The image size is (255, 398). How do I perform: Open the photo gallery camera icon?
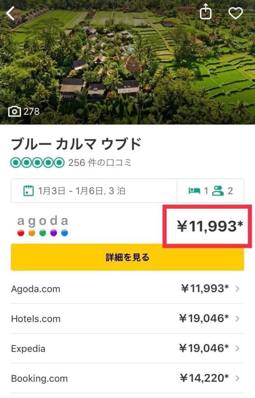14,112
